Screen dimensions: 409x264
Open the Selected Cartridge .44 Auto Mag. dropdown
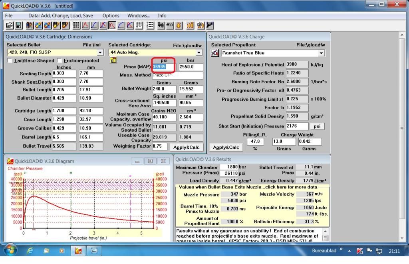tap(199, 52)
